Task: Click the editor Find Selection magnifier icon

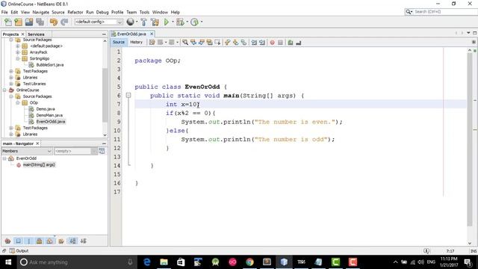Action: coord(185,43)
